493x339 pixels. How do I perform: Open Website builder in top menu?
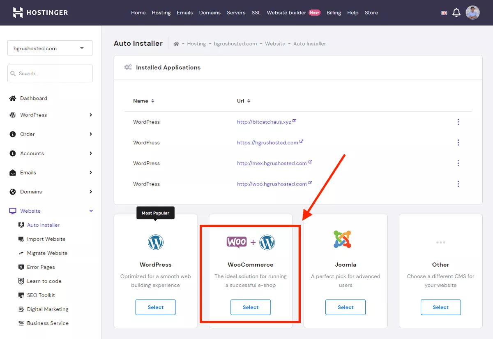click(286, 13)
